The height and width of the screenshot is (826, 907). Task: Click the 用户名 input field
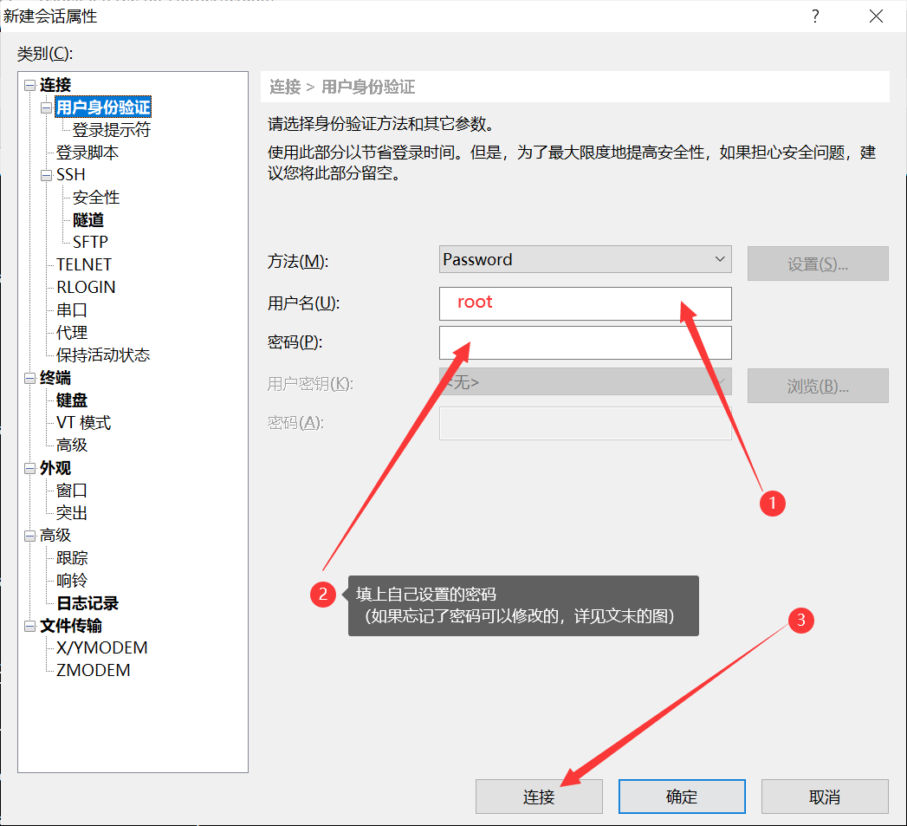585,303
